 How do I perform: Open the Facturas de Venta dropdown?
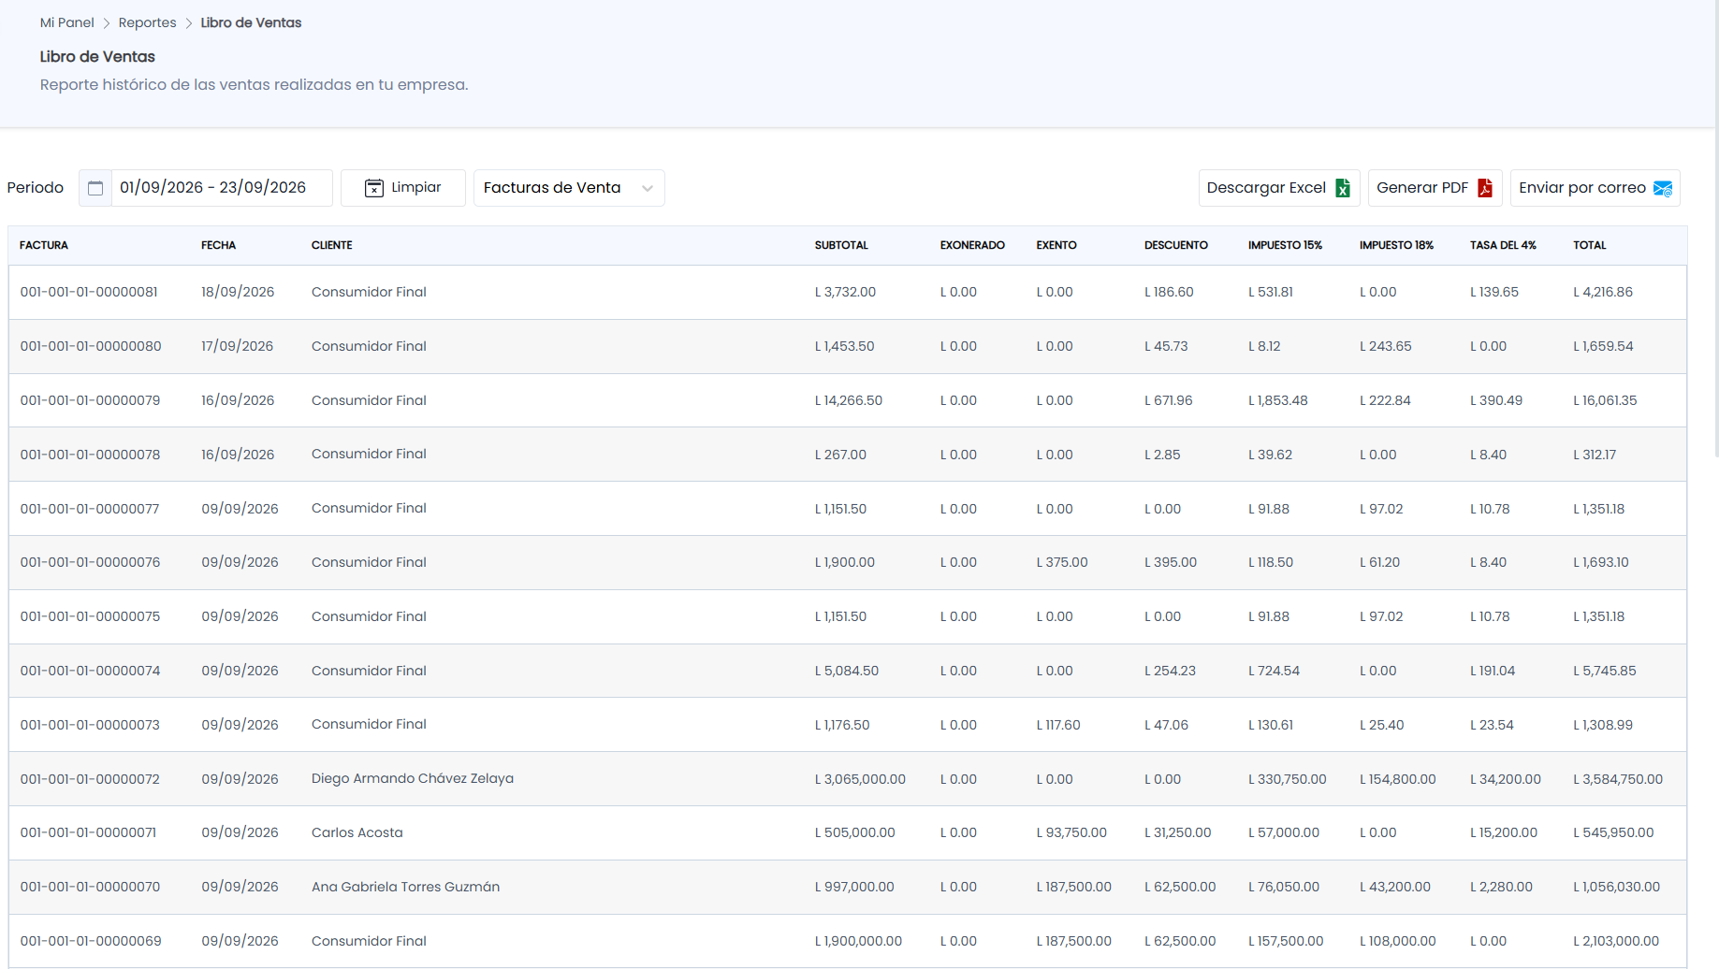coord(569,188)
